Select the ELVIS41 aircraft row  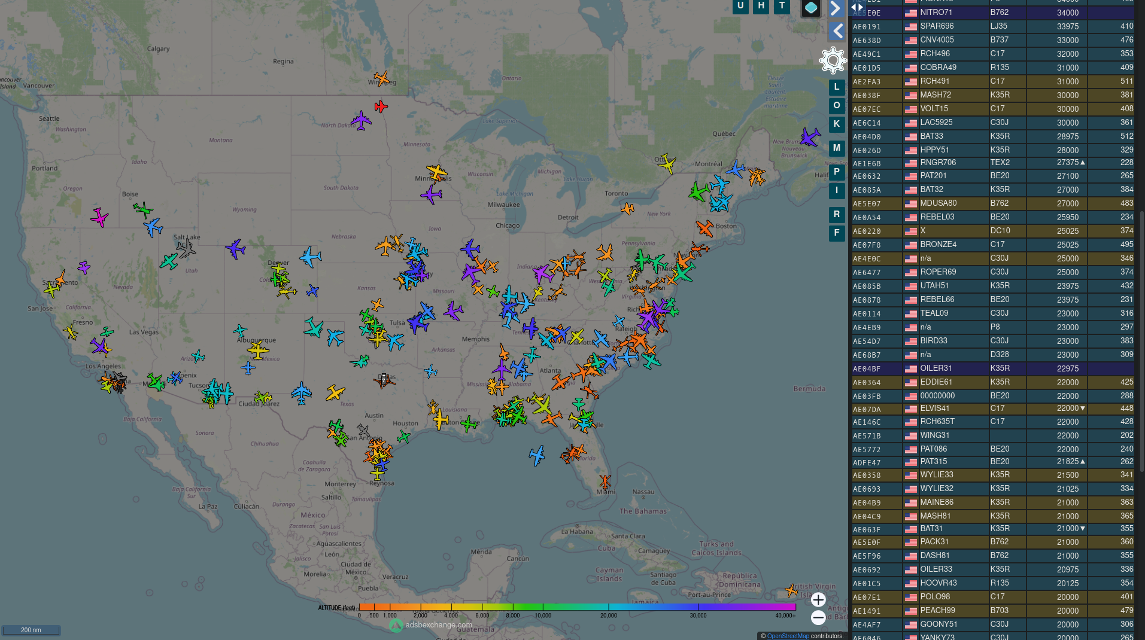(993, 409)
